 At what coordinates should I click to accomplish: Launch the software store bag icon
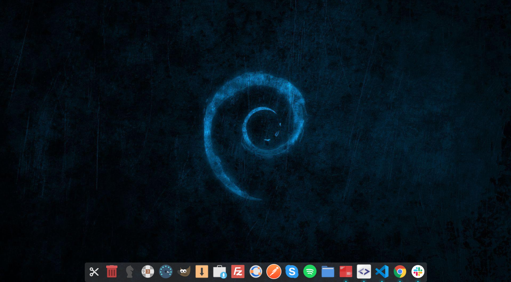click(x=220, y=272)
